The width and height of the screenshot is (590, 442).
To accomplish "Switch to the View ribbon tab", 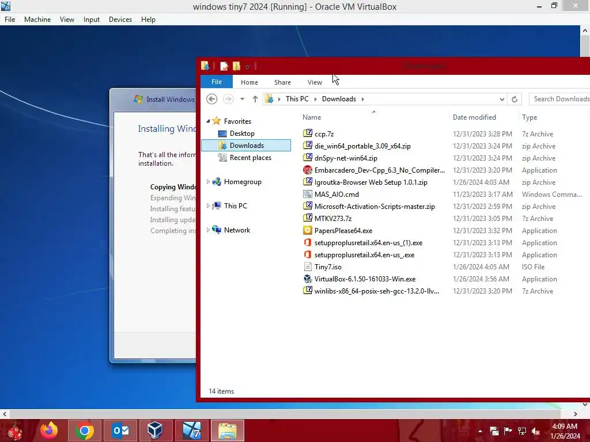I will pyautogui.click(x=315, y=82).
